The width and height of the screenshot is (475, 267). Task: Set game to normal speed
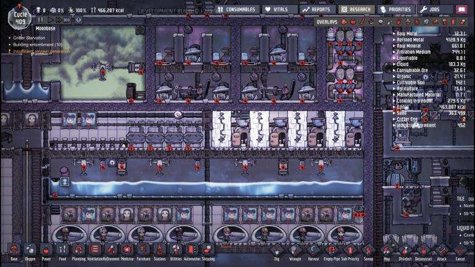(51, 20)
